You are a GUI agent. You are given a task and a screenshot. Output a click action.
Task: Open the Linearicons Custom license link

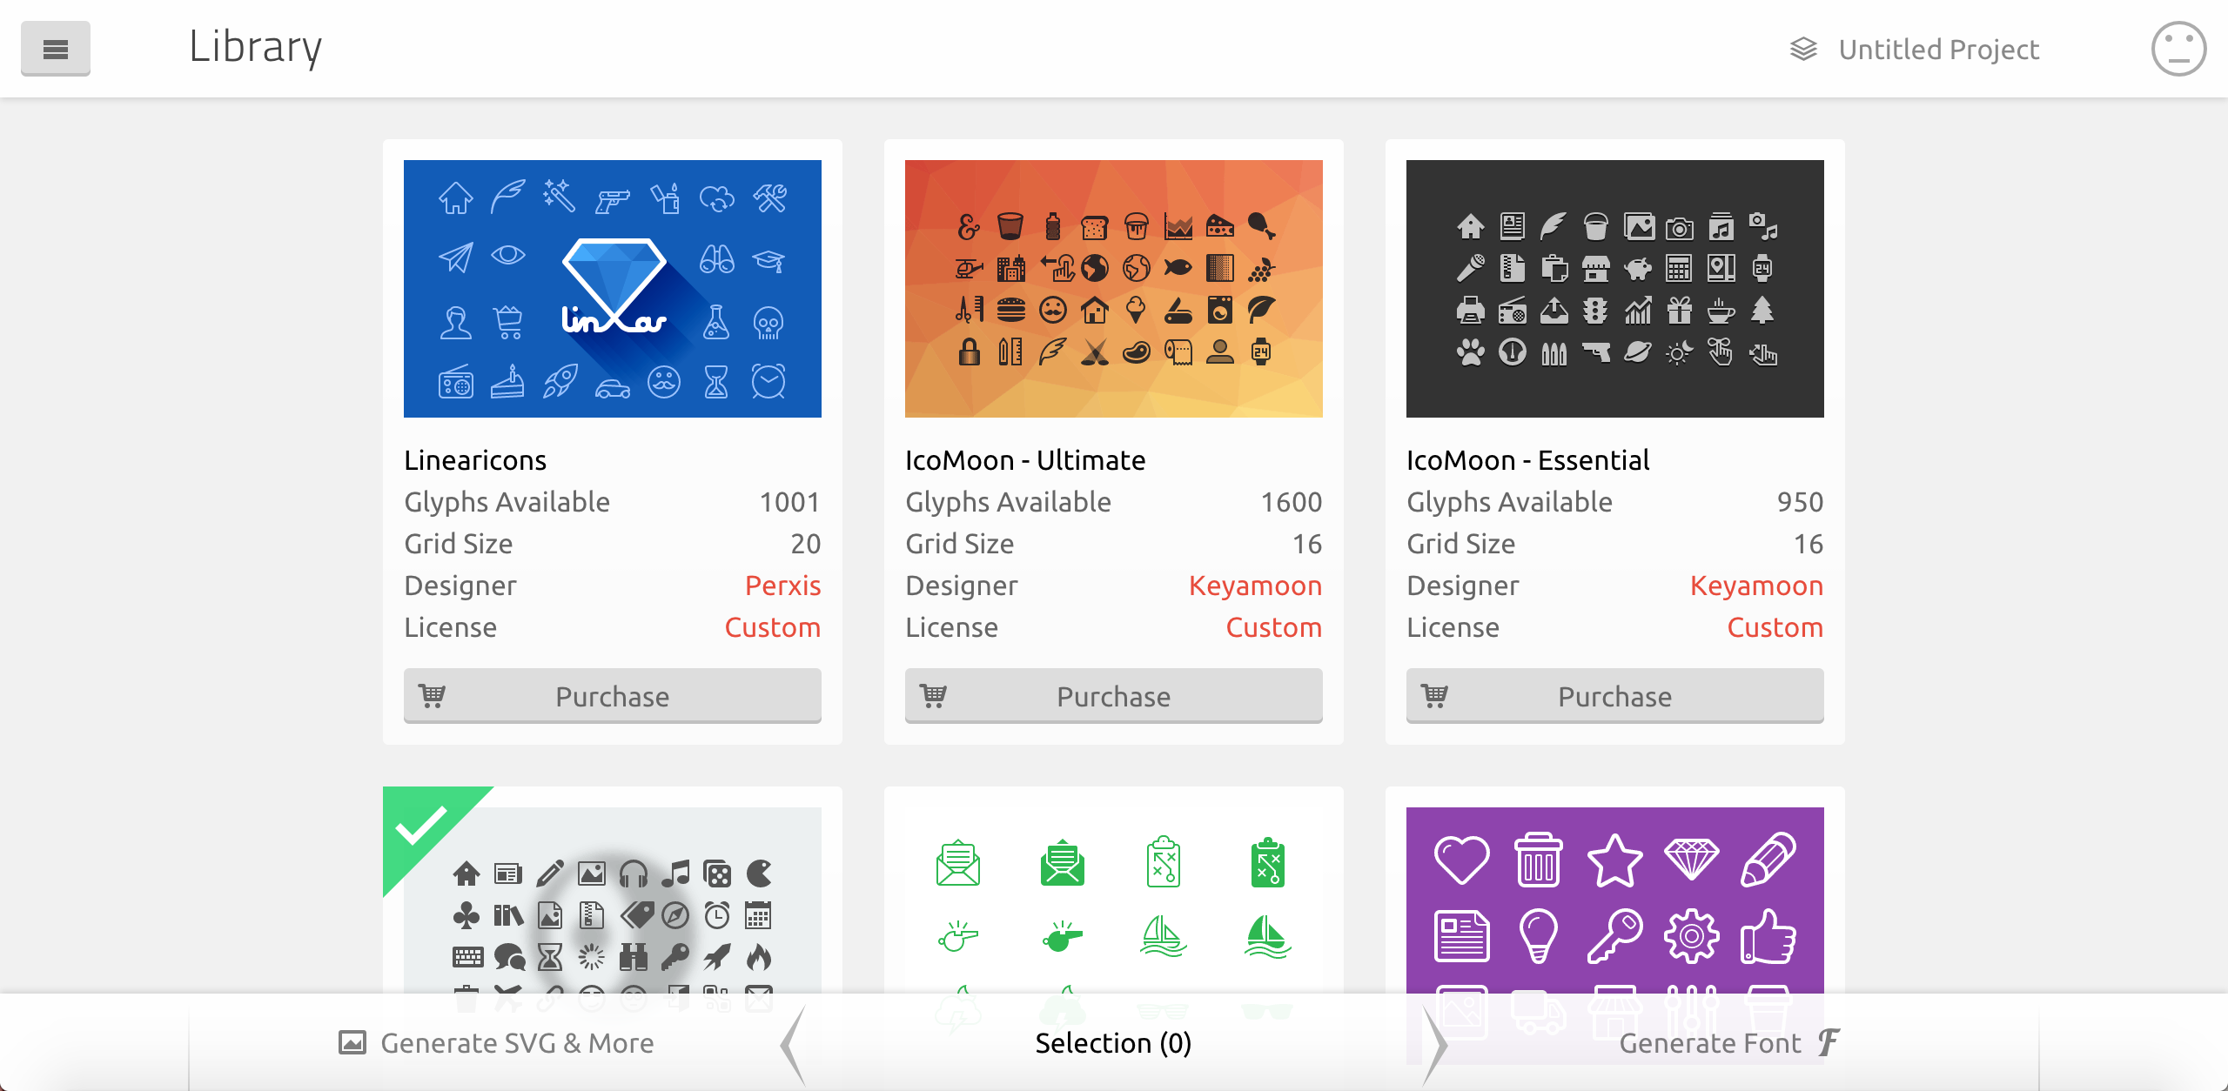(x=772, y=627)
